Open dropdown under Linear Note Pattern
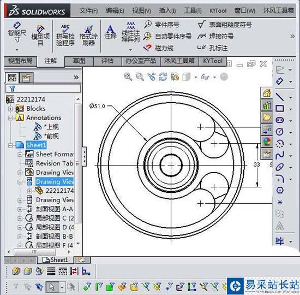Viewport: 300px width, 295px height. click(130, 50)
